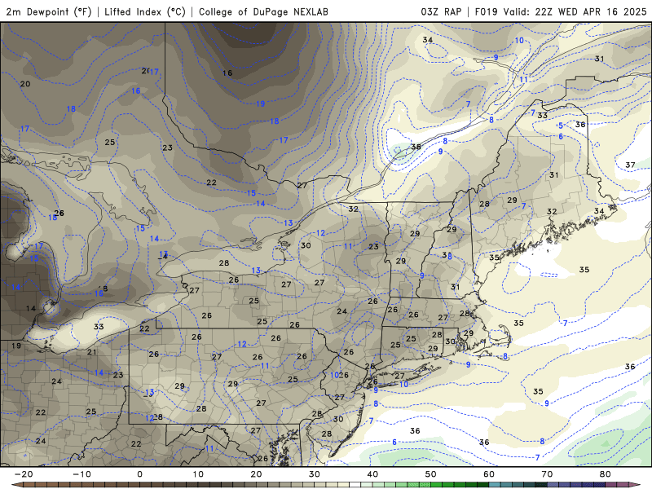Image resolution: width=652 pixels, height=489 pixels.
Task: Click the 'F019 Valid: 22Z WED APR 16 2025' text
Action: pyautogui.click(x=561, y=11)
